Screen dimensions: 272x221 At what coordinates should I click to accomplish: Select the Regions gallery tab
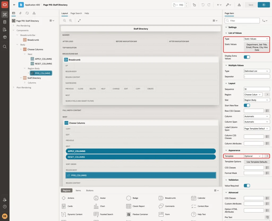coord(66,190)
